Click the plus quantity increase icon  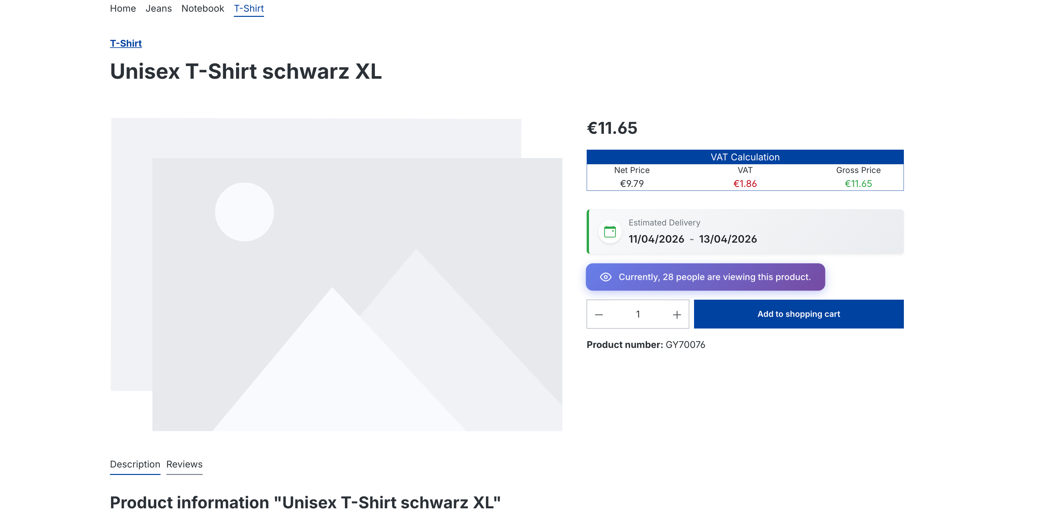677,314
